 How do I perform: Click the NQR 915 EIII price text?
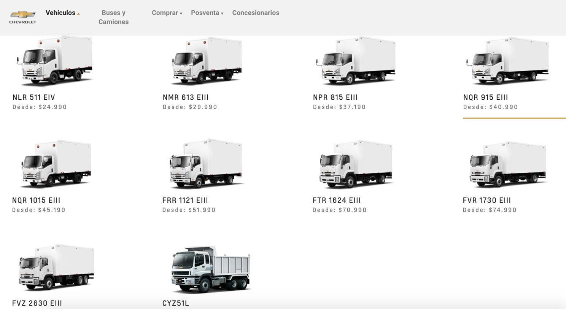[491, 107]
